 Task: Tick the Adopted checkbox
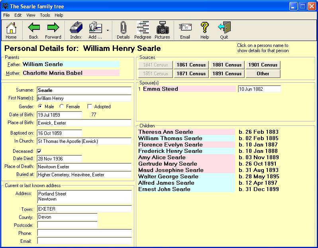pos(90,107)
